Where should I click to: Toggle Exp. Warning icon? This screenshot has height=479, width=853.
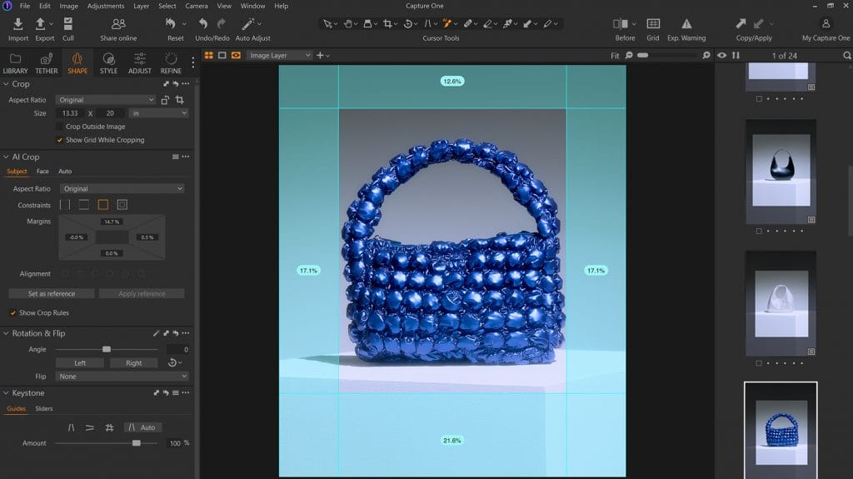[686, 23]
